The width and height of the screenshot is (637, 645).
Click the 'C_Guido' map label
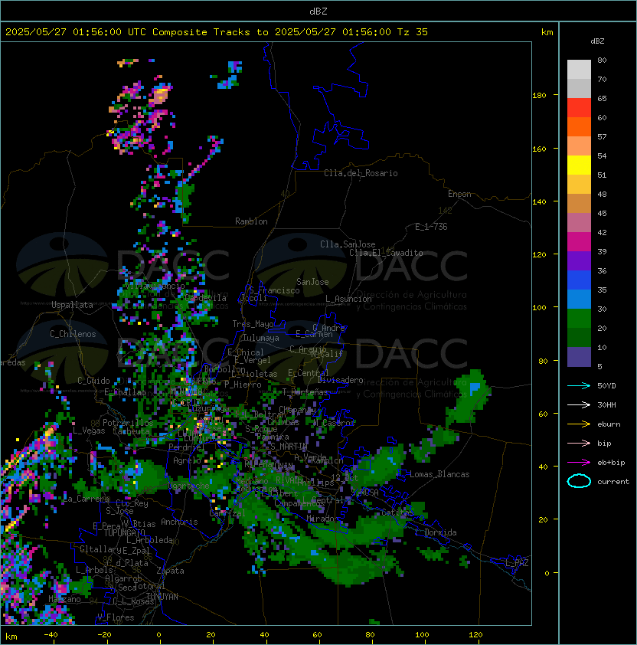point(93,381)
